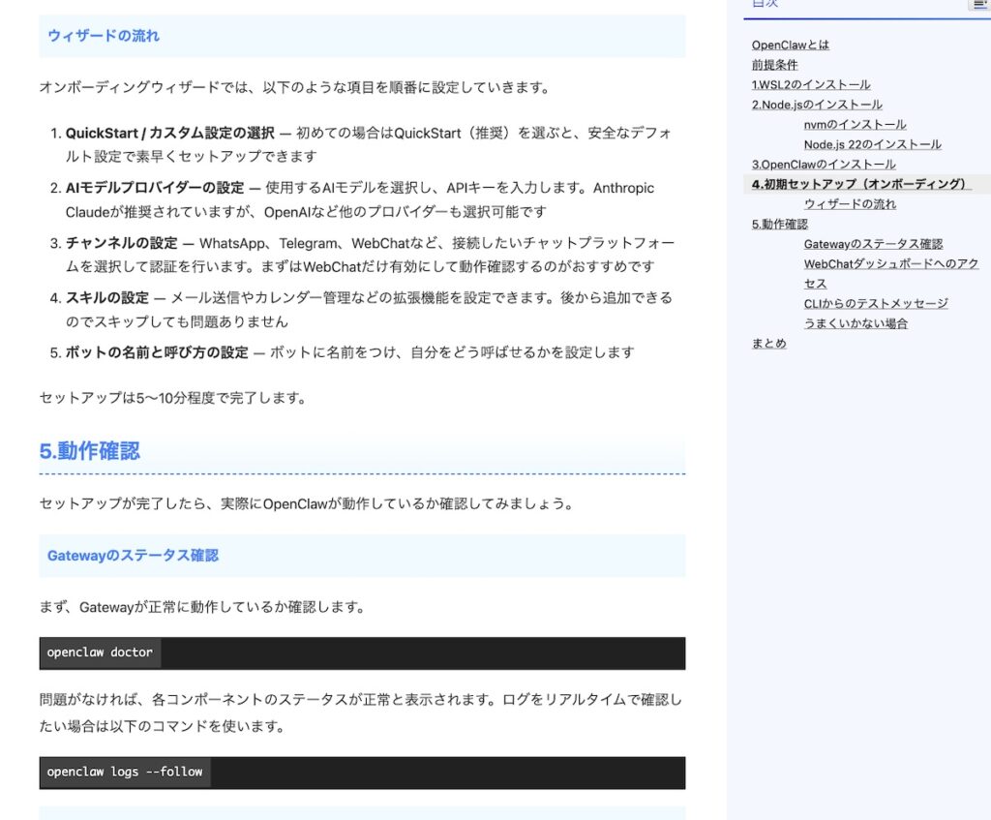Navigate to 'Node.js 22のインストール' link
Screen dimensions: 991x820
click(x=872, y=144)
